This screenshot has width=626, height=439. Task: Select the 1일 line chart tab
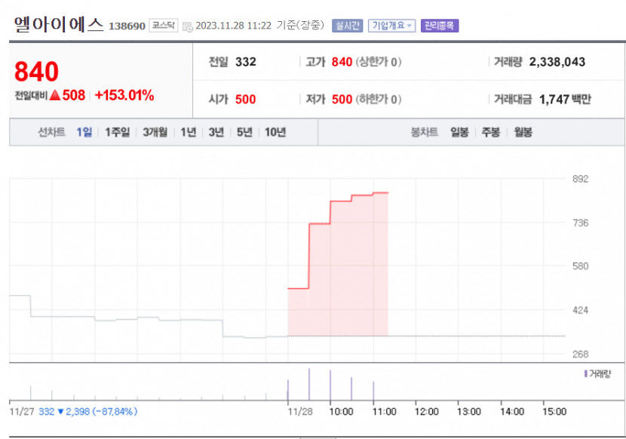click(x=84, y=132)
